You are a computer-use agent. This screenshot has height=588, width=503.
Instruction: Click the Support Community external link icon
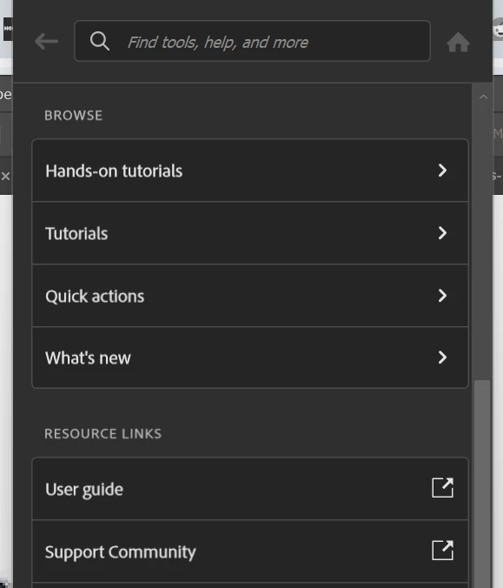pyautogui.click(x=442, y=551)
